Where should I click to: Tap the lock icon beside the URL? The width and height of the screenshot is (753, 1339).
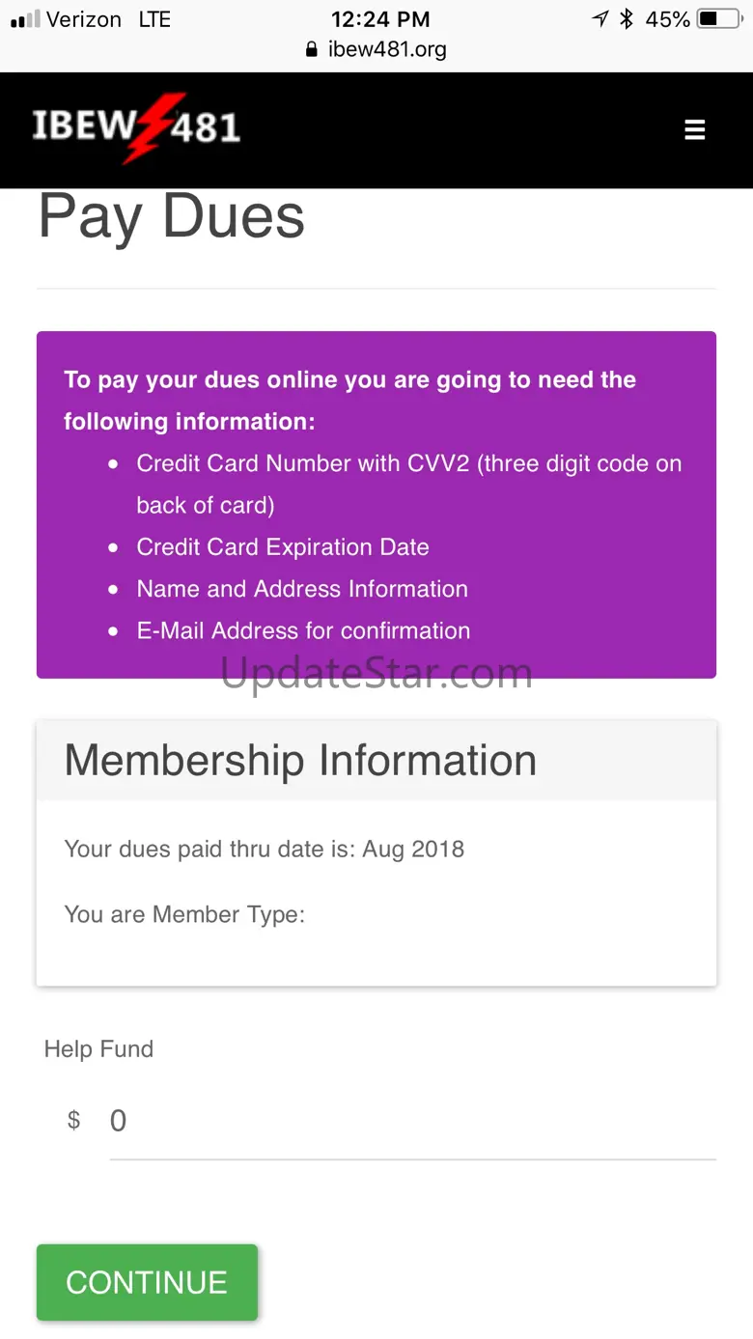click(x=311, y=49)
